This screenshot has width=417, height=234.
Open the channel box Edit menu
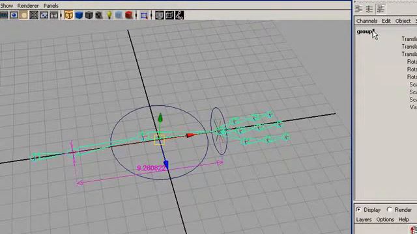pos(386,21)
